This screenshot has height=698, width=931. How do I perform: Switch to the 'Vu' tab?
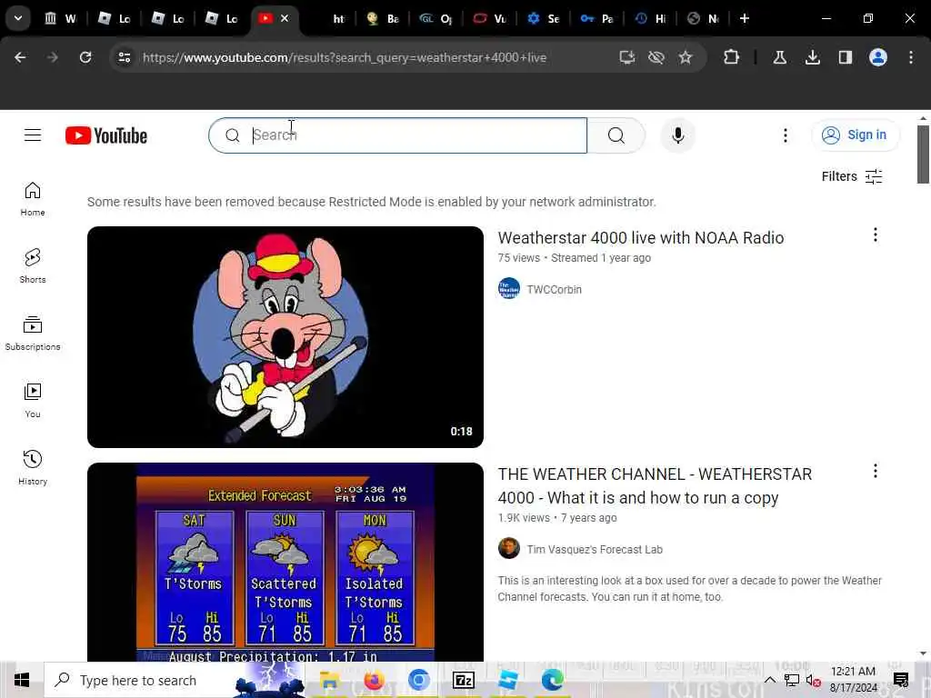tap(490, 18)
